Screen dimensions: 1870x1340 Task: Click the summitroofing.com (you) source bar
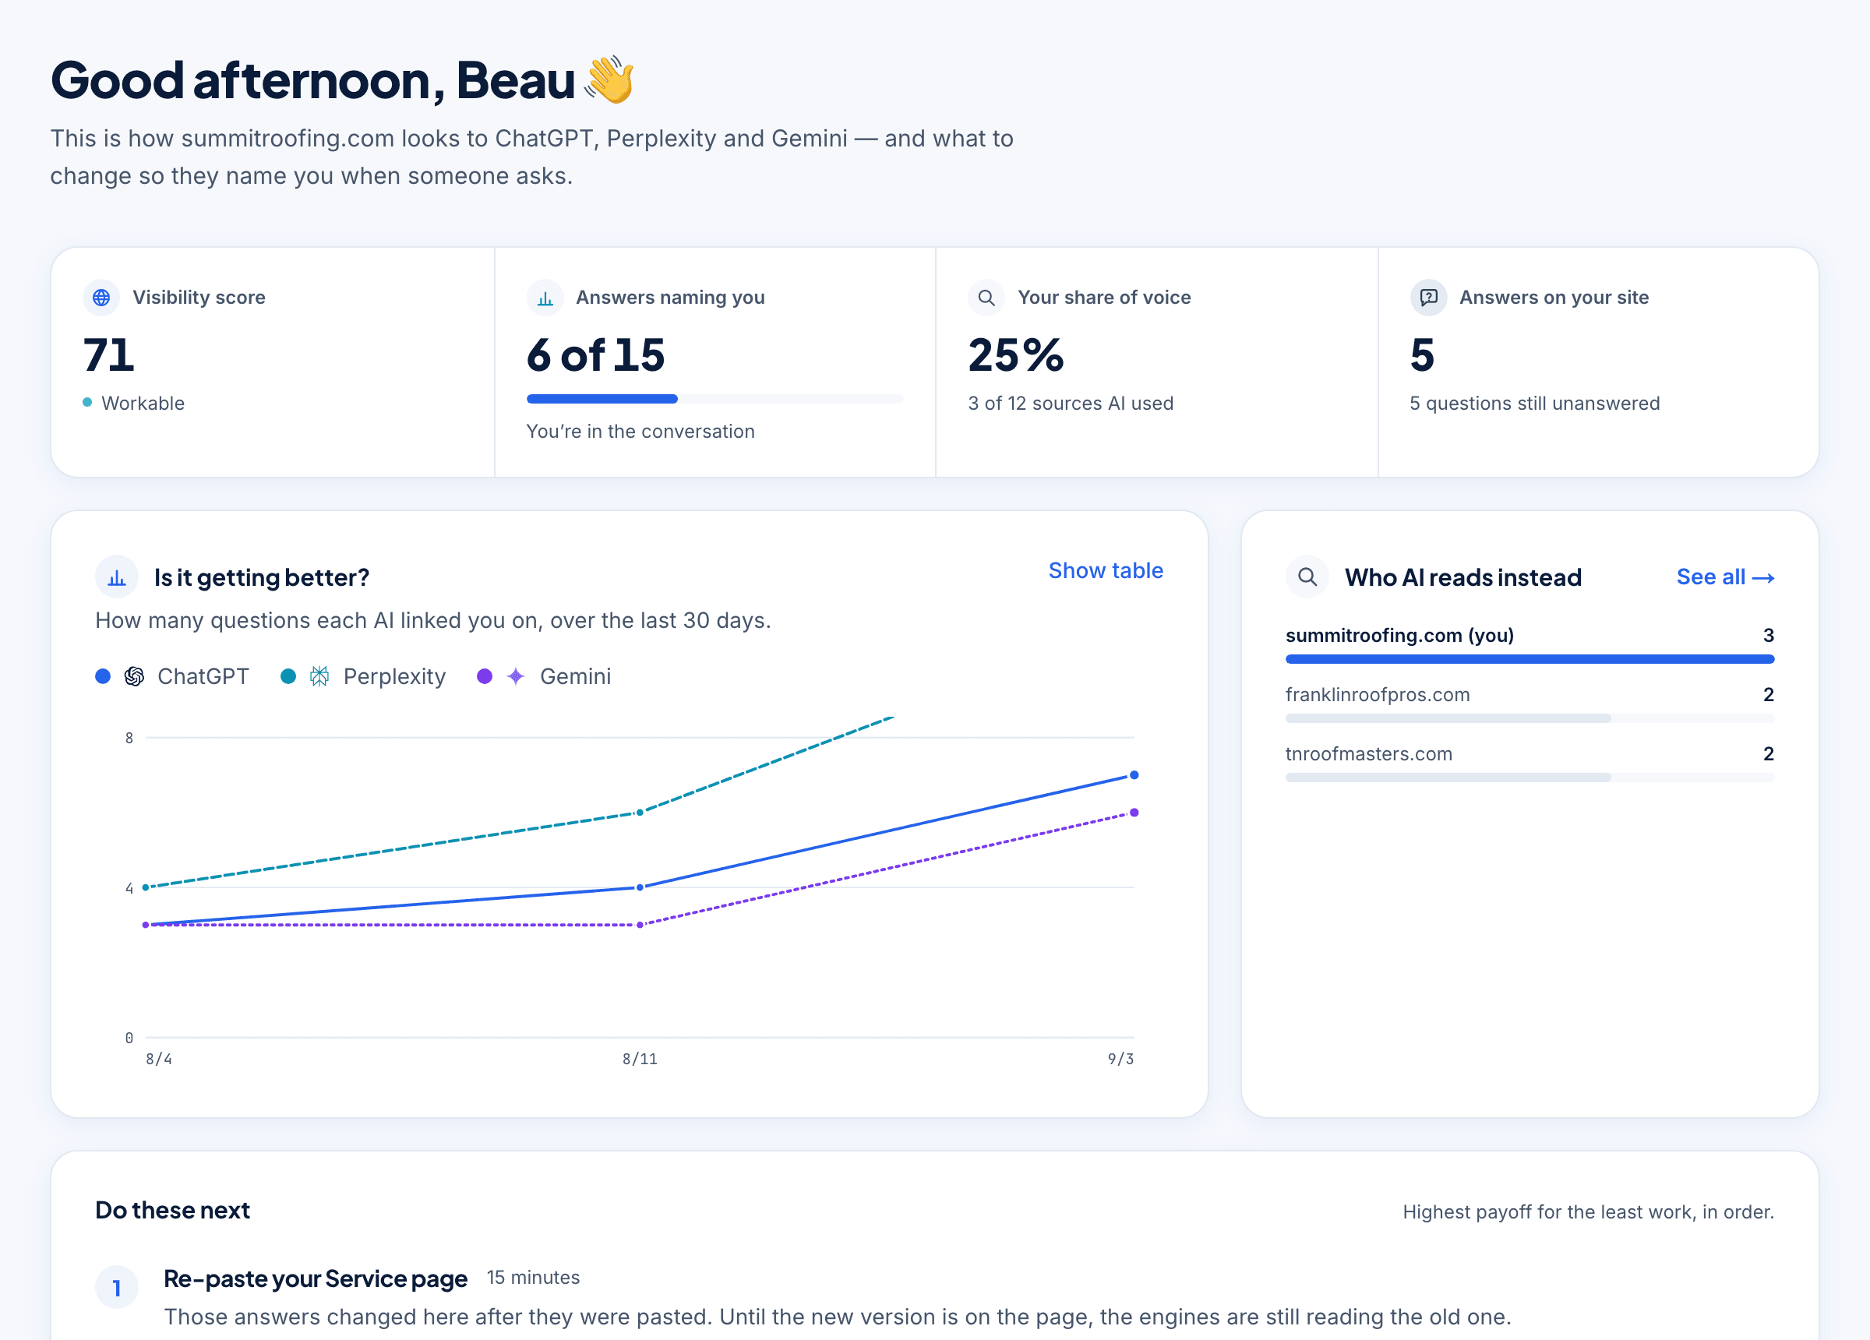[x=1530, y=660]
